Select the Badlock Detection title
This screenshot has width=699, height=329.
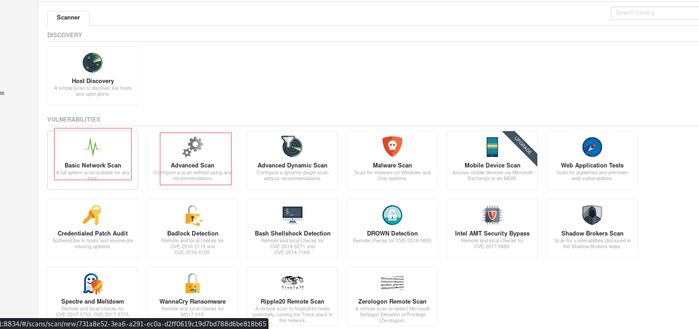[193, 233]
